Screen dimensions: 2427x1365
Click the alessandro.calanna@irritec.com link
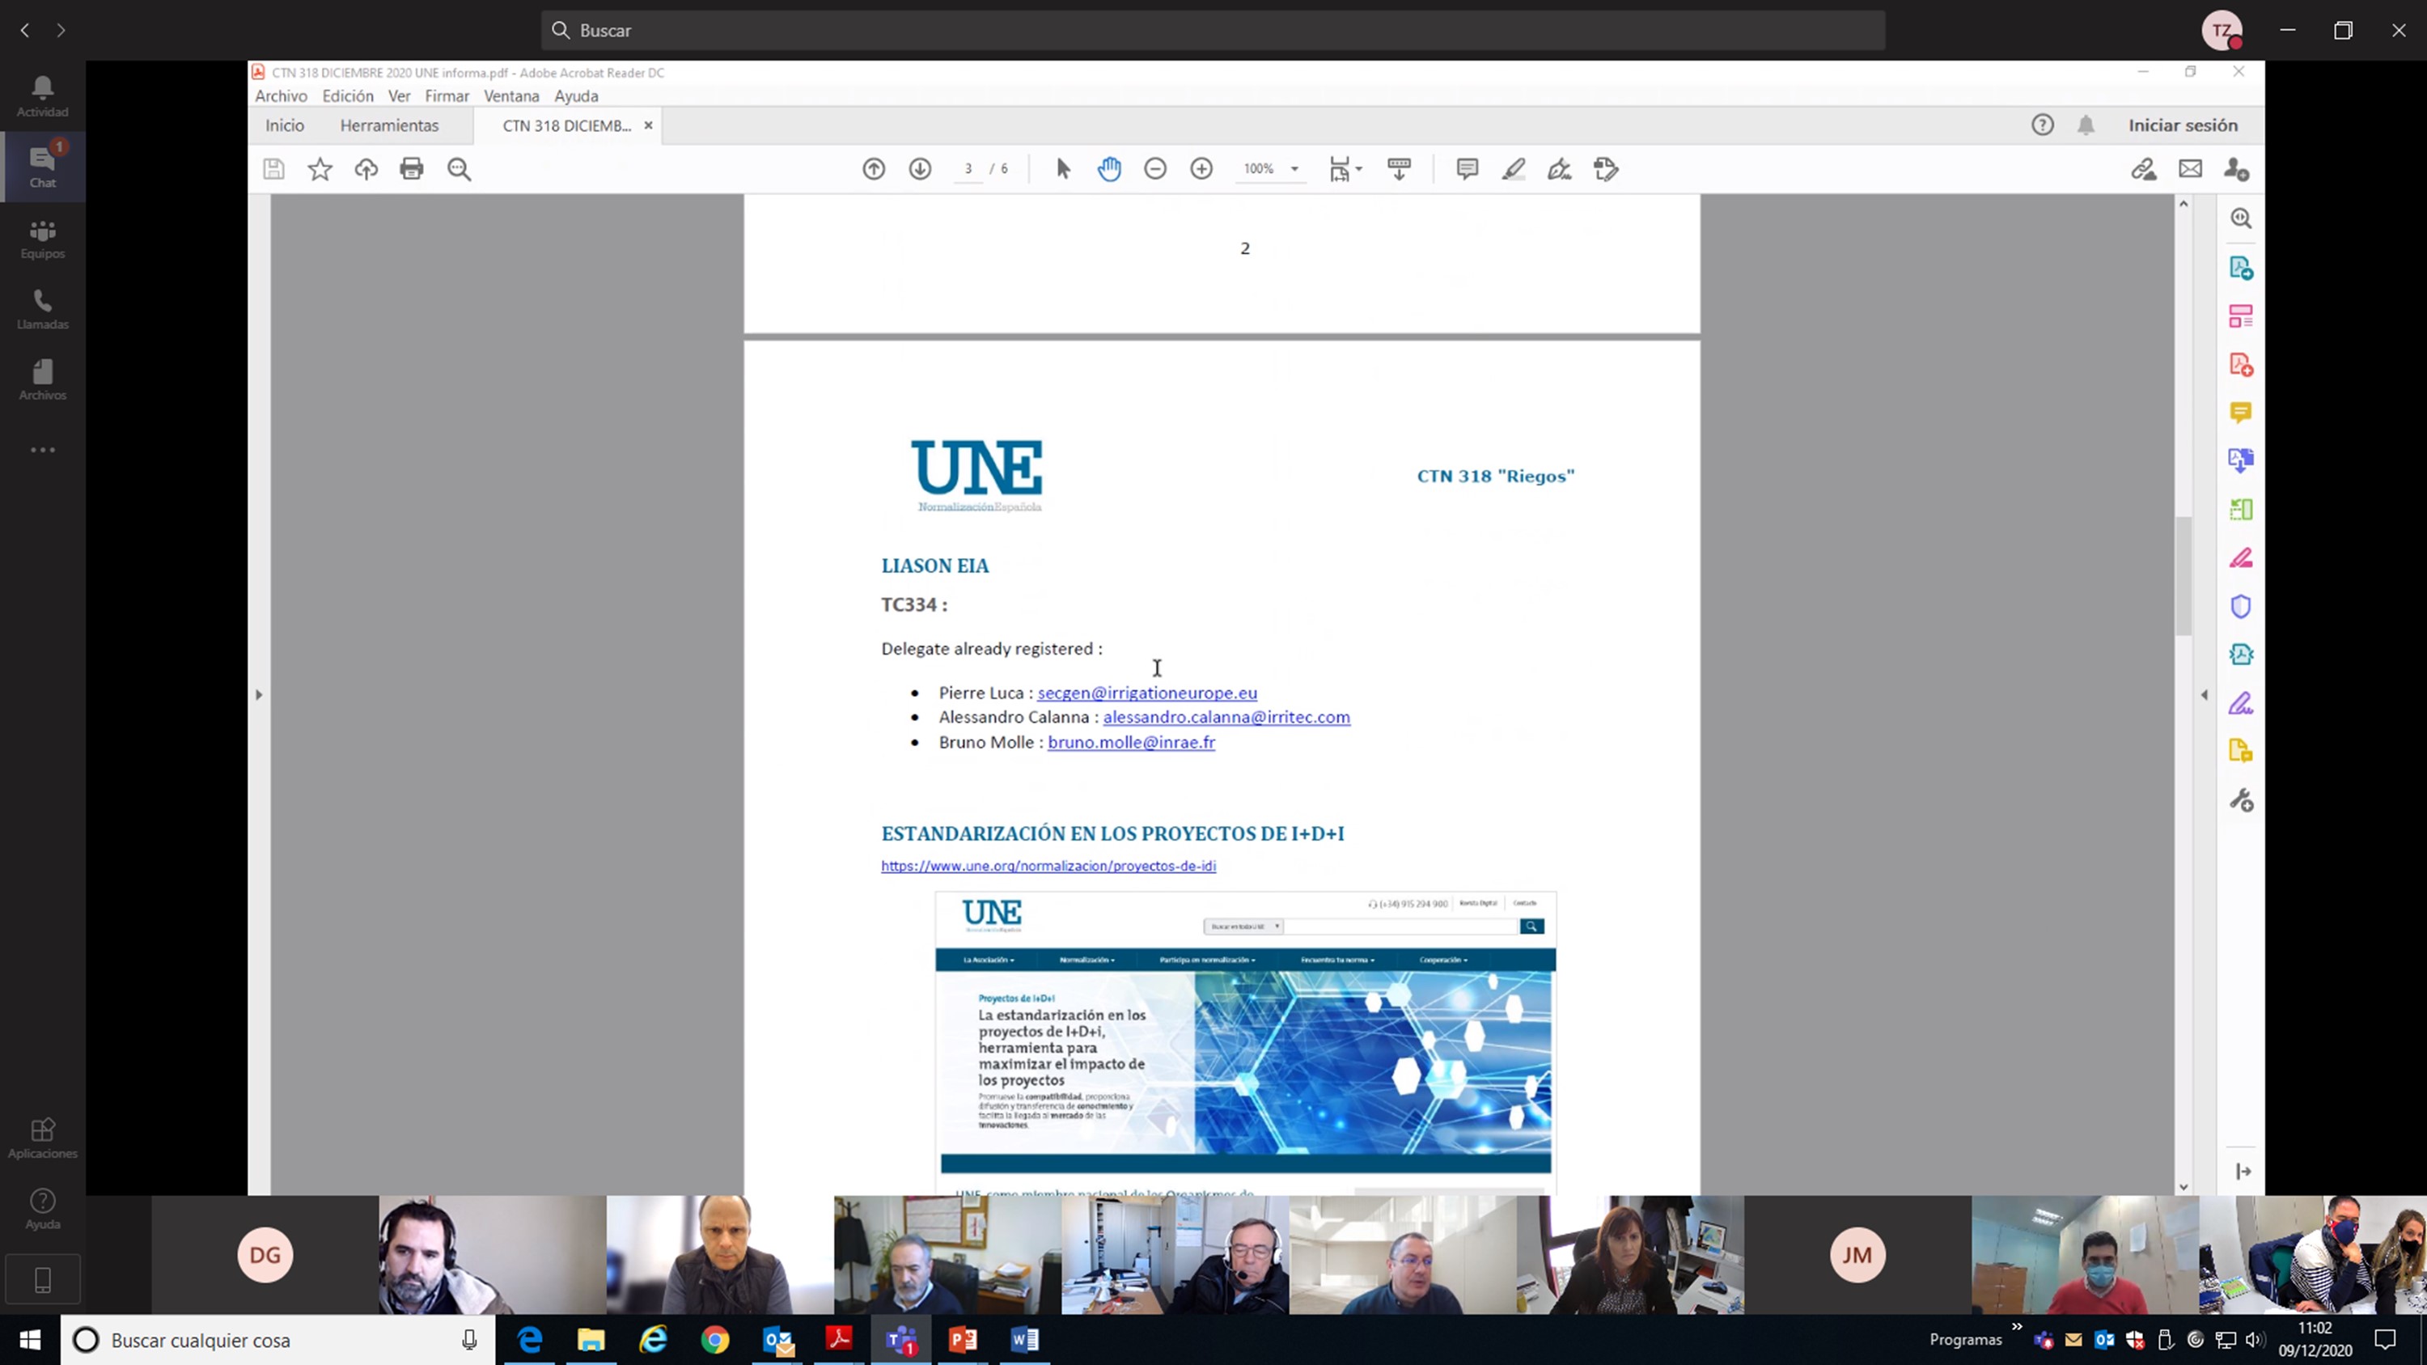pyautogui.click(x=1226, y=717)
